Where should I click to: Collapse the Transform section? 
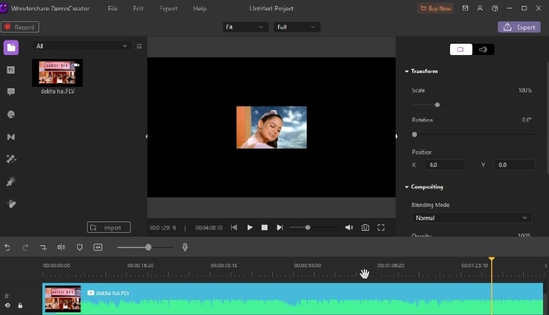406,72
